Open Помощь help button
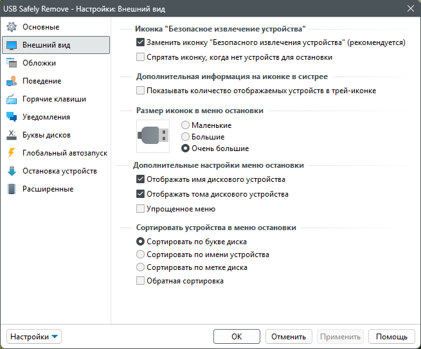 tap(391, 337)
